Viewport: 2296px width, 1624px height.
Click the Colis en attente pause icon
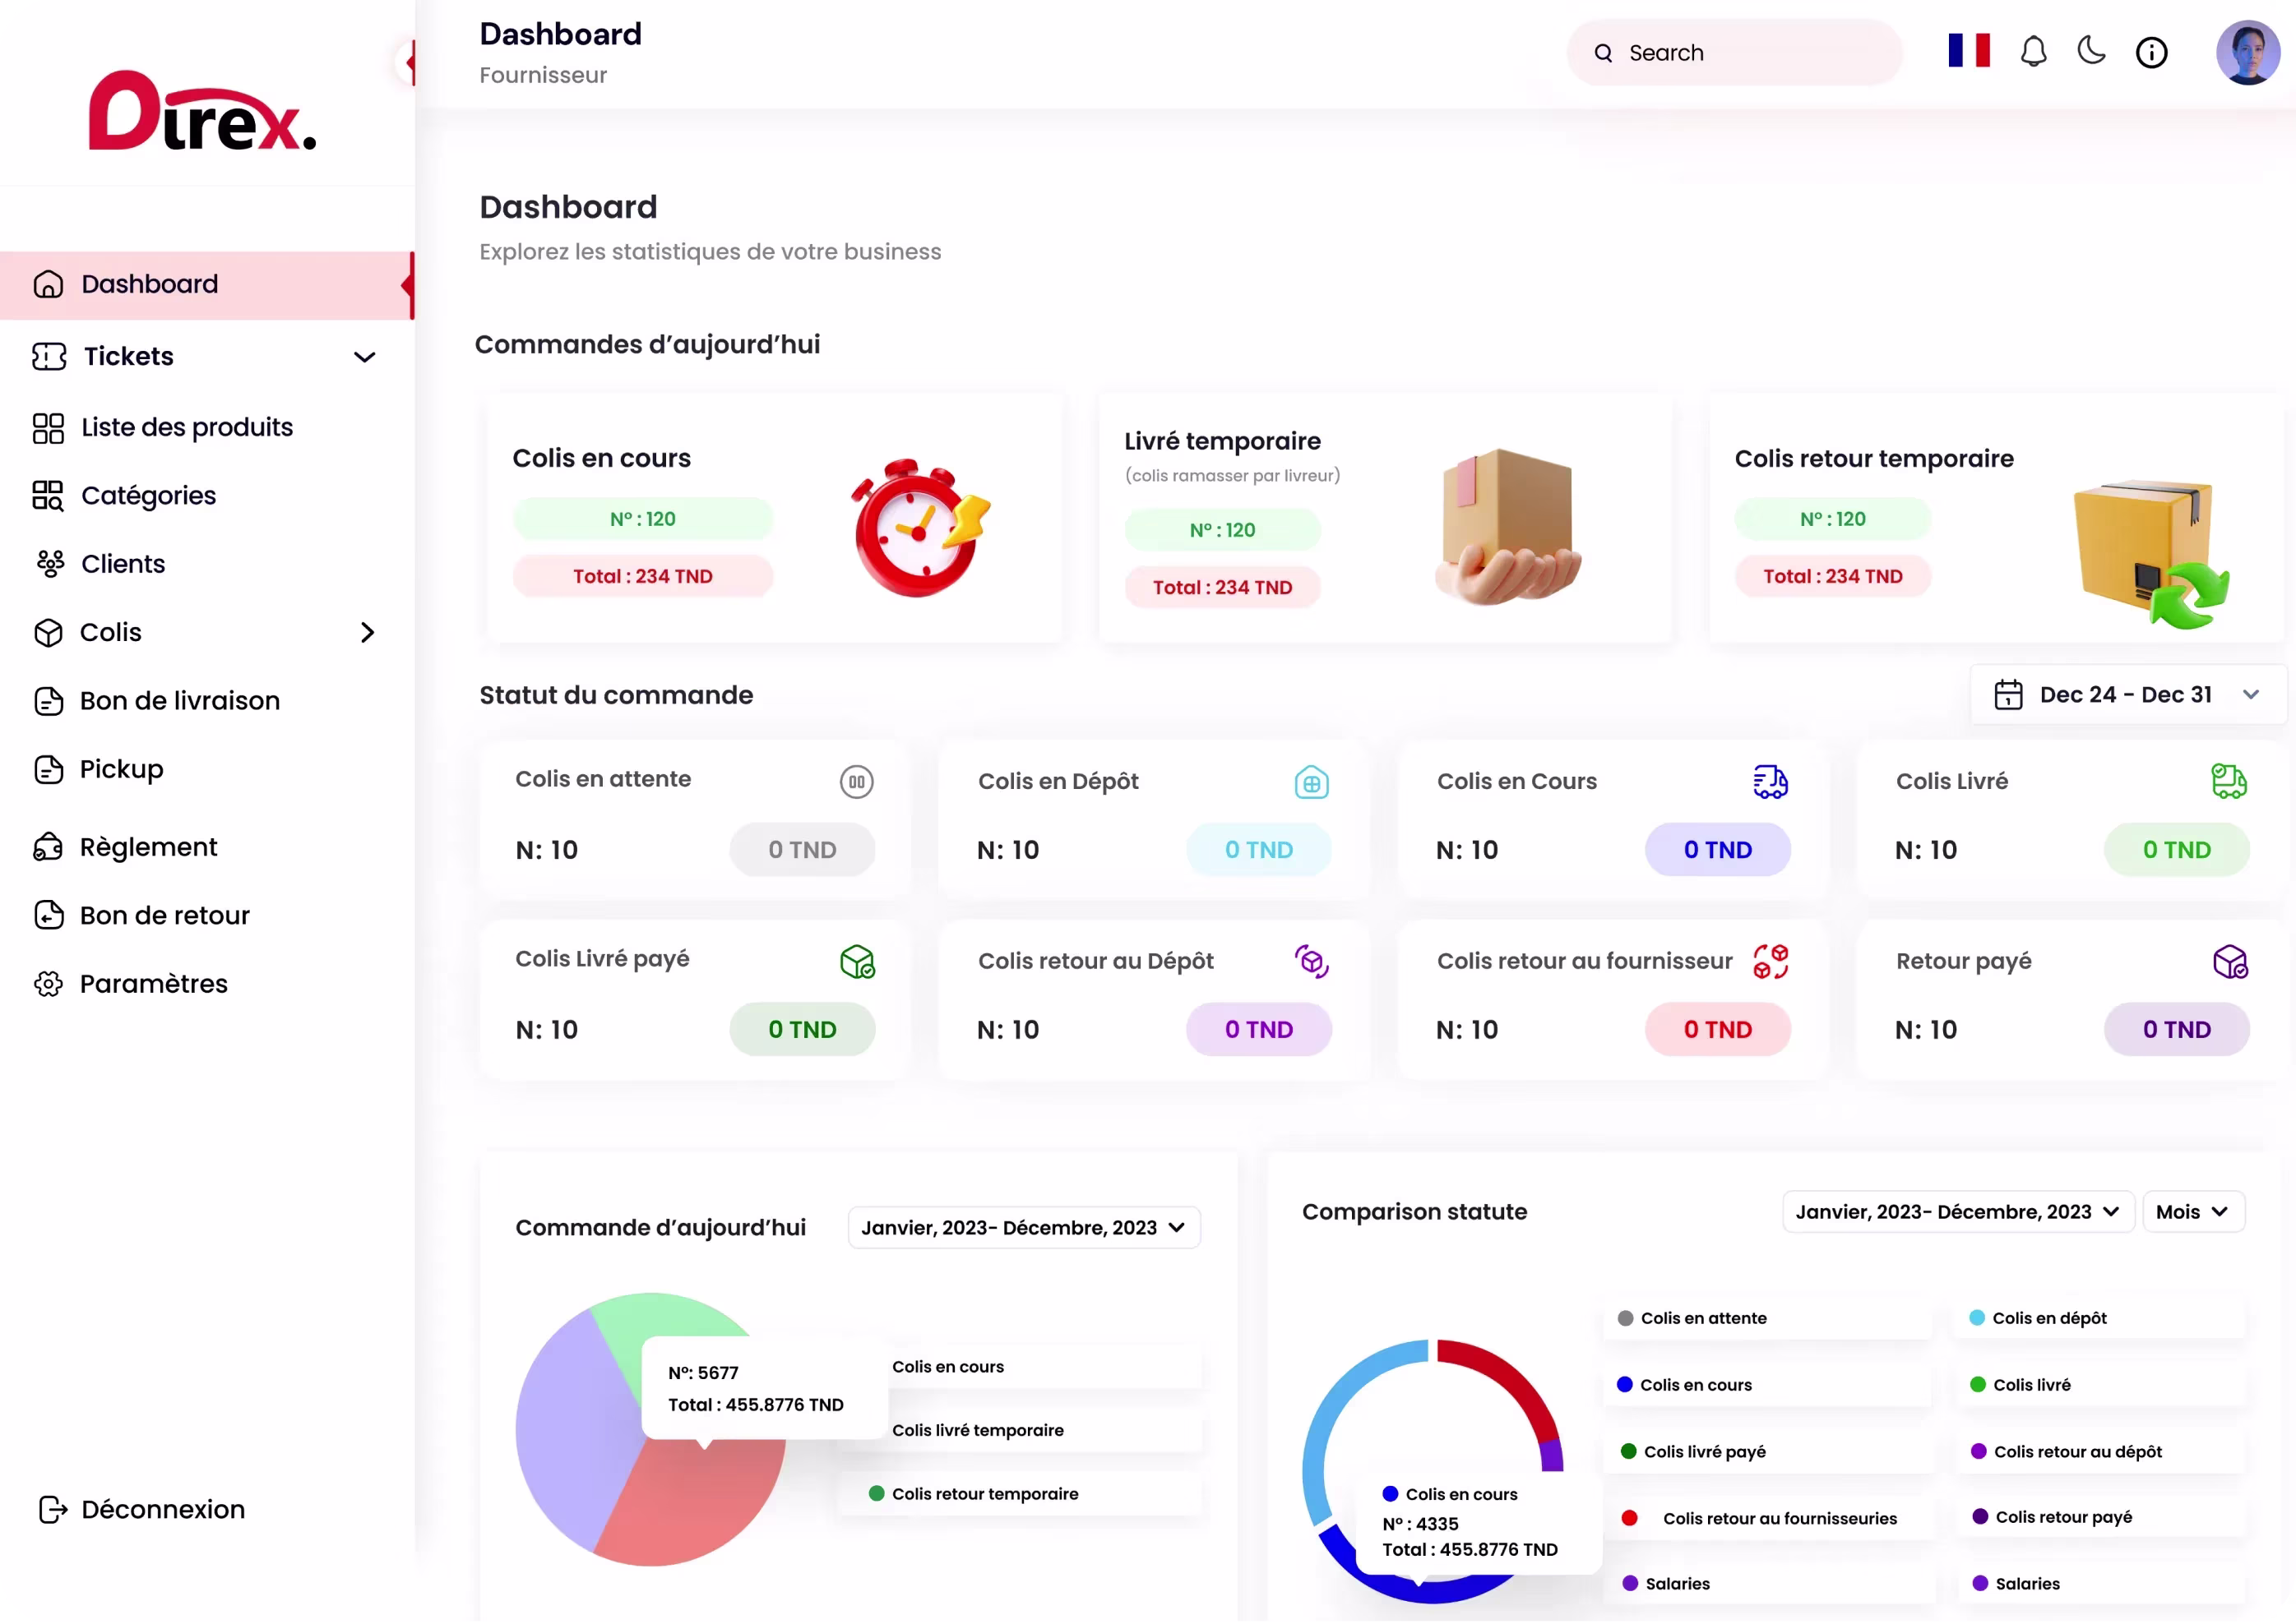pos(856,782)
